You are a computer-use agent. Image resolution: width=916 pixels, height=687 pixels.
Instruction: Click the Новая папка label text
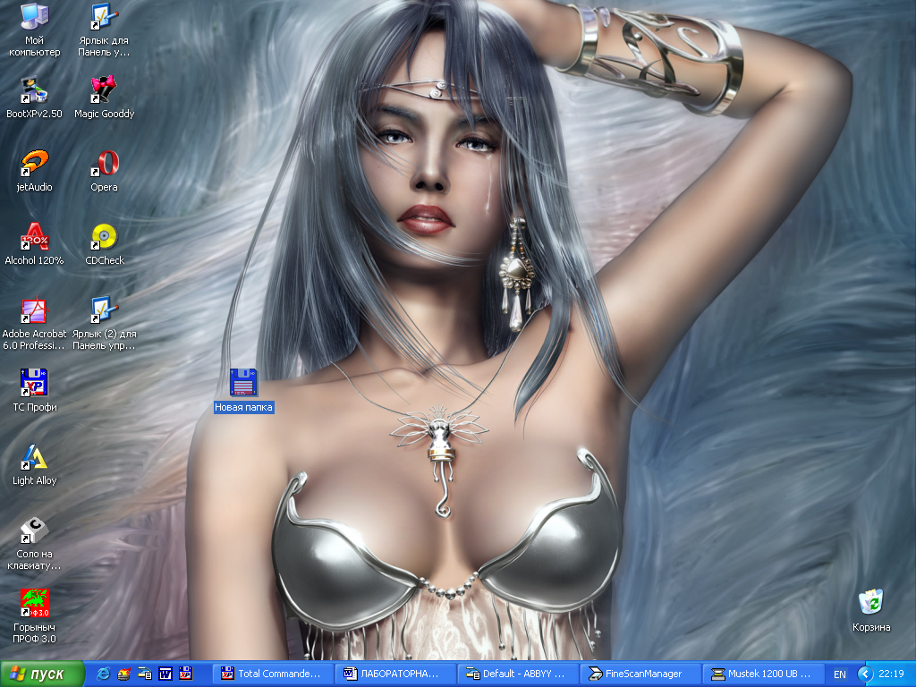(x=243, y=407)
